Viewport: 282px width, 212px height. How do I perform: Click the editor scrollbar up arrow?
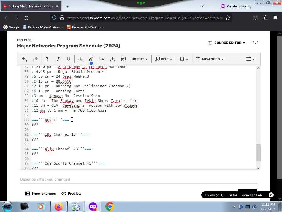[258, 68]
